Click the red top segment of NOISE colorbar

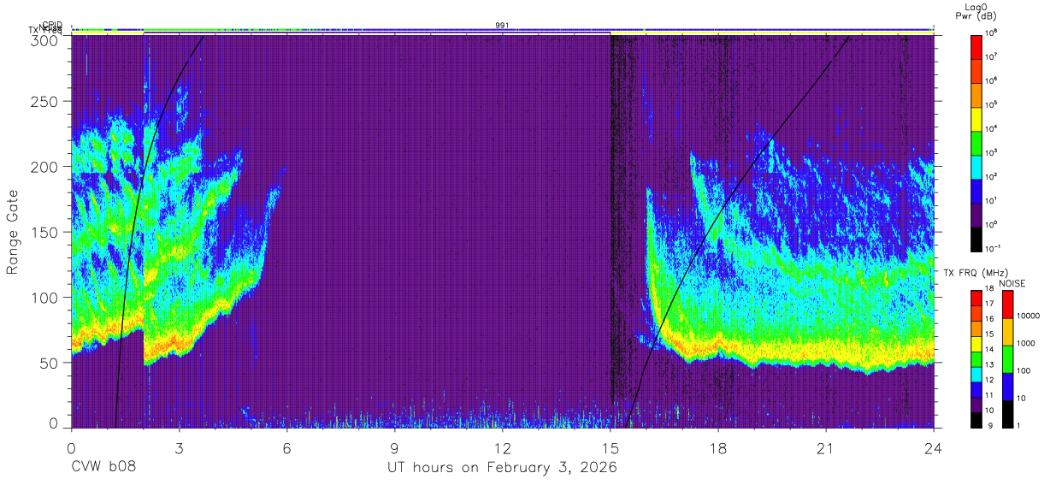coord(1009,305)
